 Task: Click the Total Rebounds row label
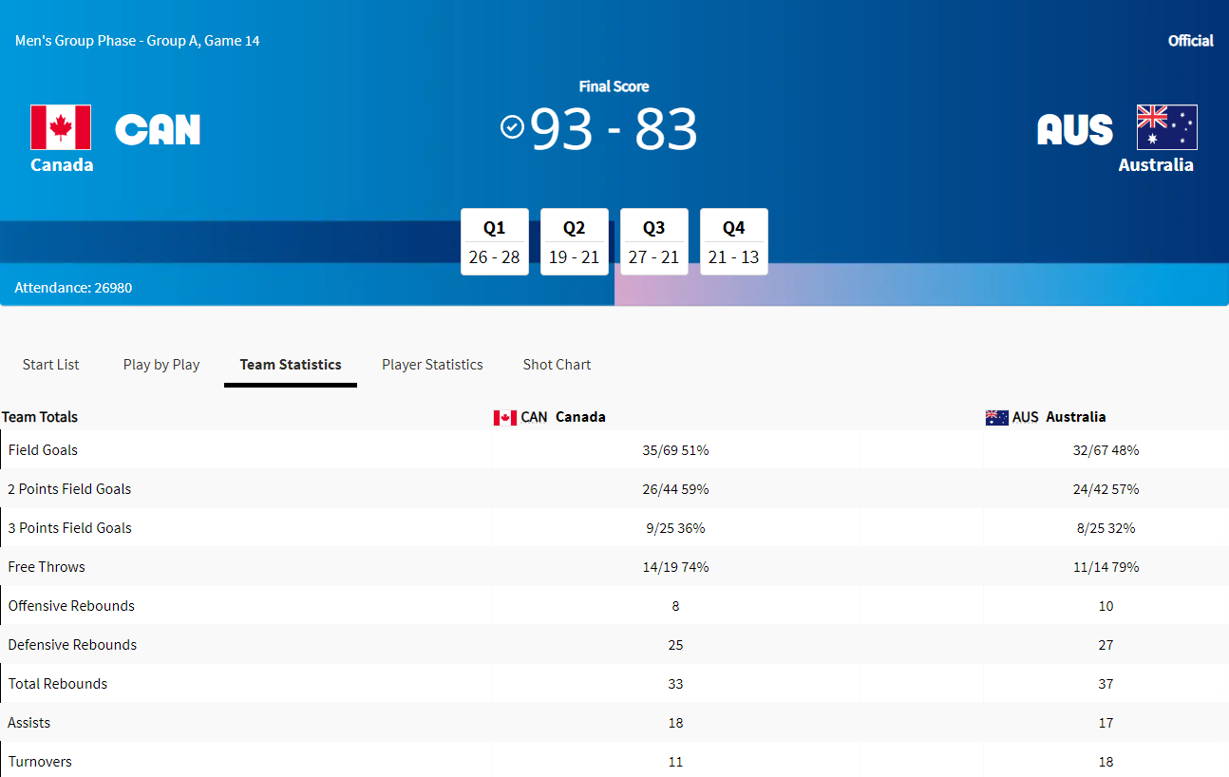coord(58,684)
